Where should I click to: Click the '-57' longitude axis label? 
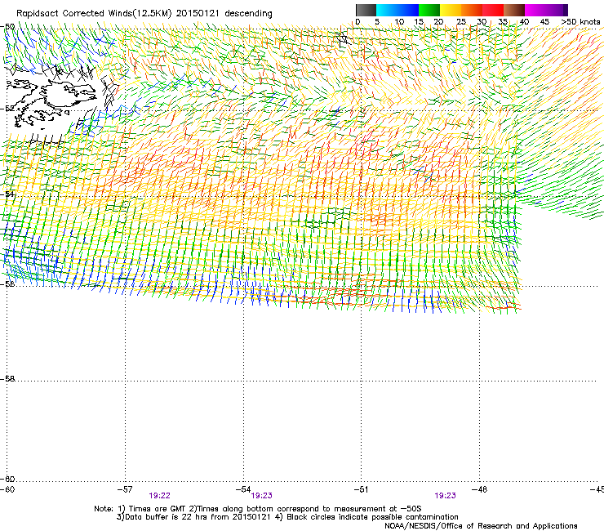click(x=125, y=489)
